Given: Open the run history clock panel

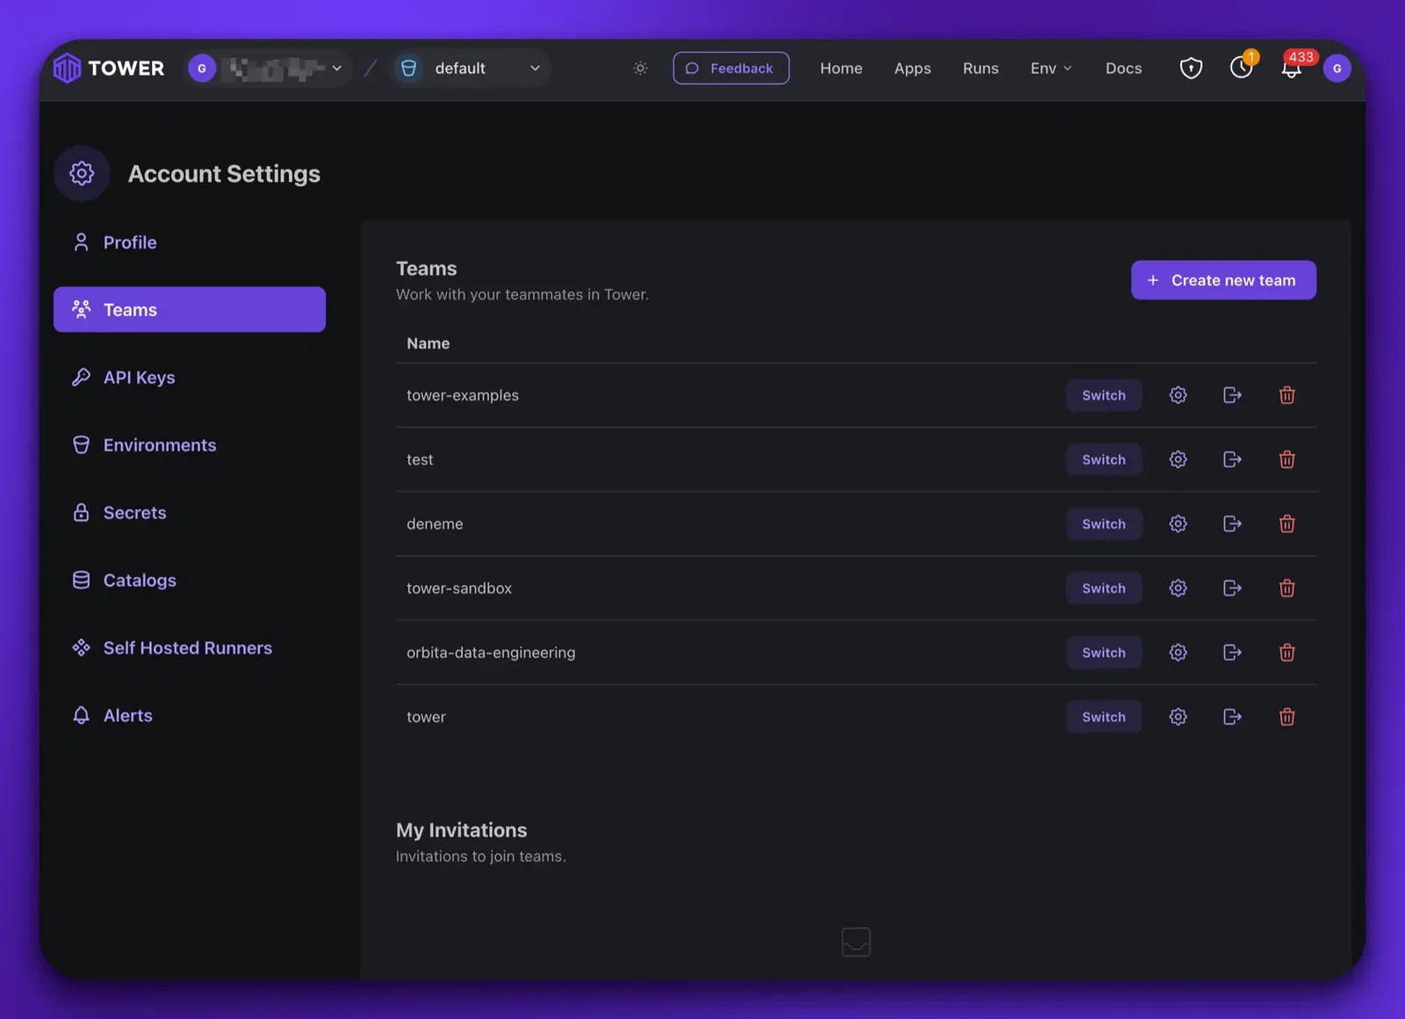Looking at the screenshot, I should 1241,68.
